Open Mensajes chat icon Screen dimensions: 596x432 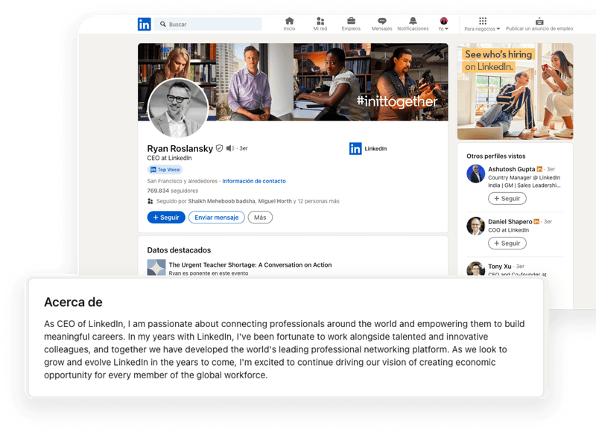[381, 24]
